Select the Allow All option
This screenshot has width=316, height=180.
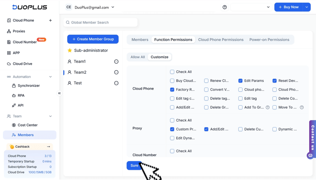(x=138, y=57)
